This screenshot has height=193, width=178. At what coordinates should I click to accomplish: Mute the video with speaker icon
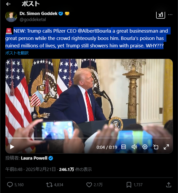[x=134, y=147]
